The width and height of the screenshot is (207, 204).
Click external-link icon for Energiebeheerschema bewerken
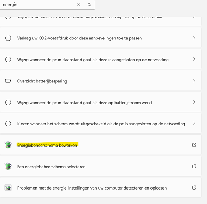click(194, 145)
